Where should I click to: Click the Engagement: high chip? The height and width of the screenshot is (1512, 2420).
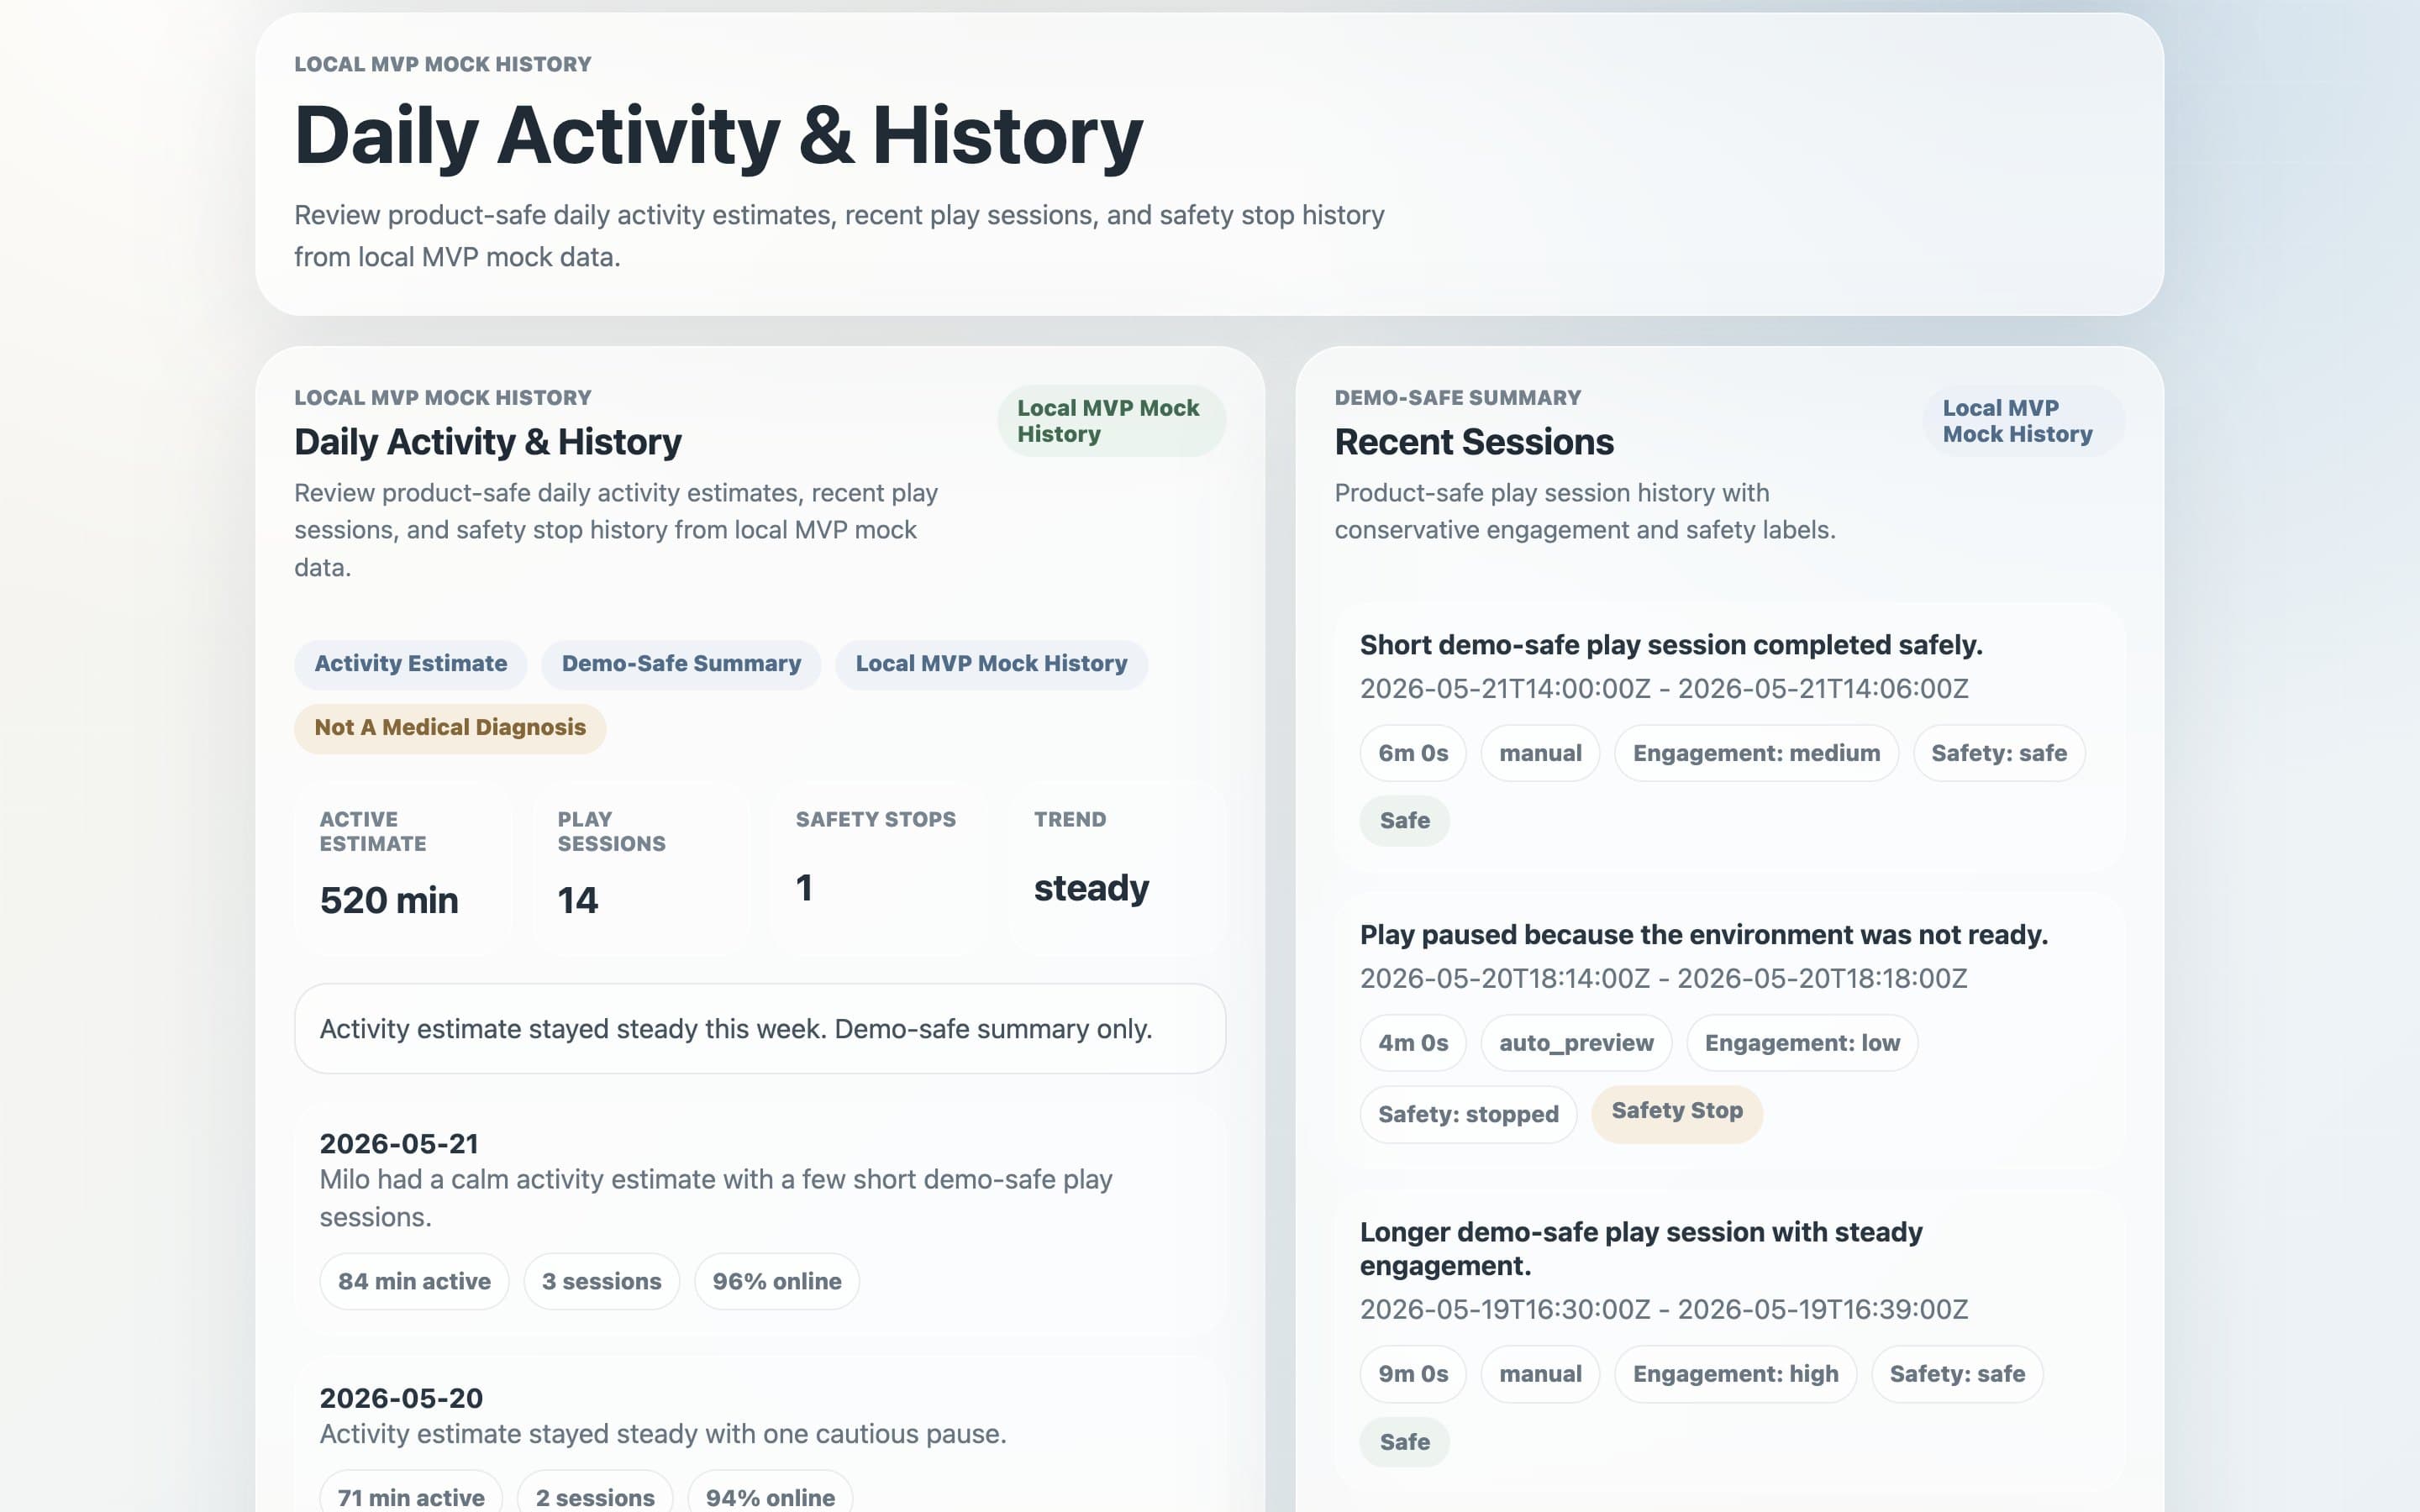(x=1735, y=1374)
